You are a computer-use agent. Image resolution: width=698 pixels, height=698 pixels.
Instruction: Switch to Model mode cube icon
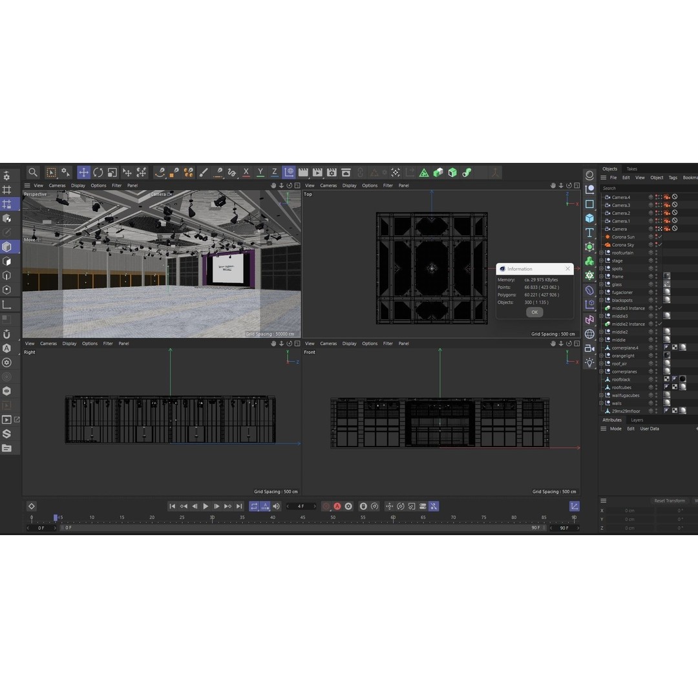coord(6,247)
